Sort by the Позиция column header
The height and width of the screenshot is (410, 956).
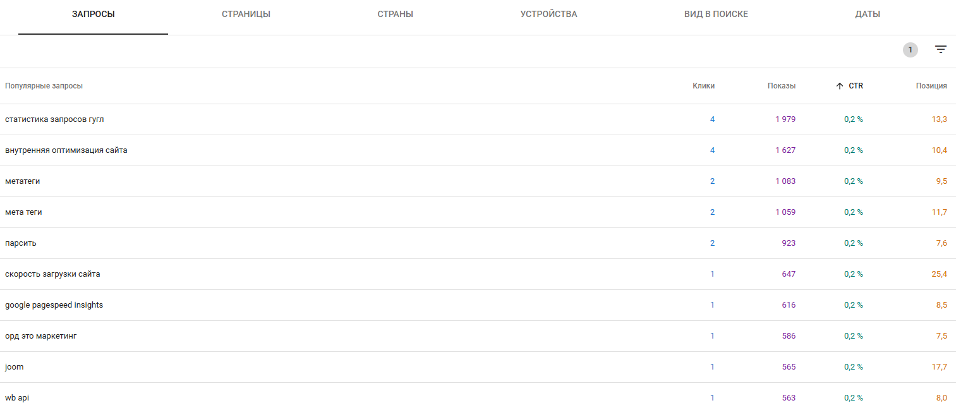click(931, 86)
